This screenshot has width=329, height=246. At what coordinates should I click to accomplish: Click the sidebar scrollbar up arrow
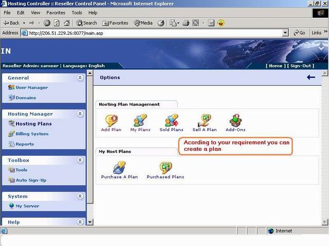pyautogui.click(x=90, y=73)
